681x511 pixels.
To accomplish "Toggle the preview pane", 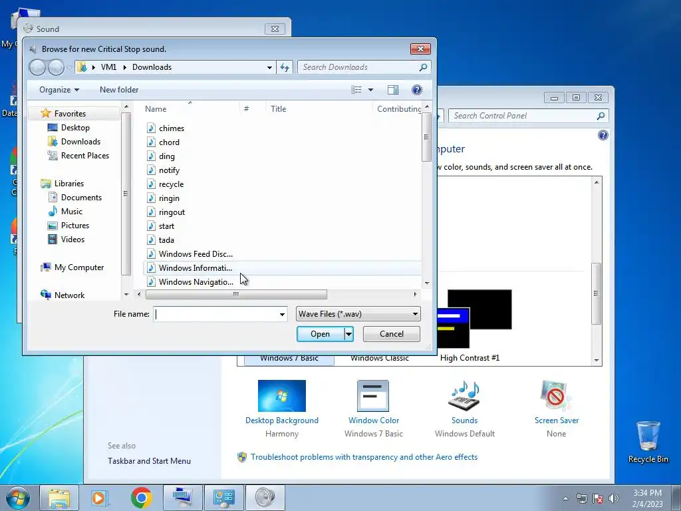I will (x=393, y=90).
